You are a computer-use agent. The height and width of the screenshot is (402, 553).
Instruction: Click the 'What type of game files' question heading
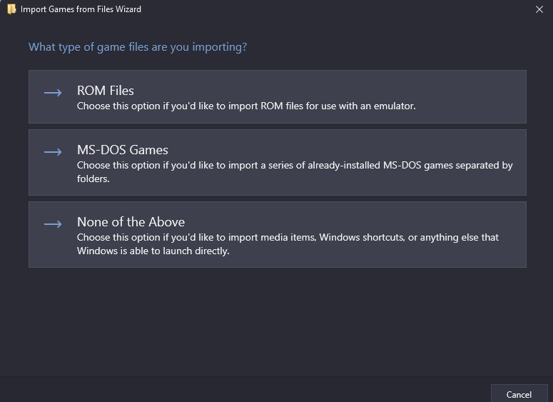pyautogui.click(x=138, y=47)
